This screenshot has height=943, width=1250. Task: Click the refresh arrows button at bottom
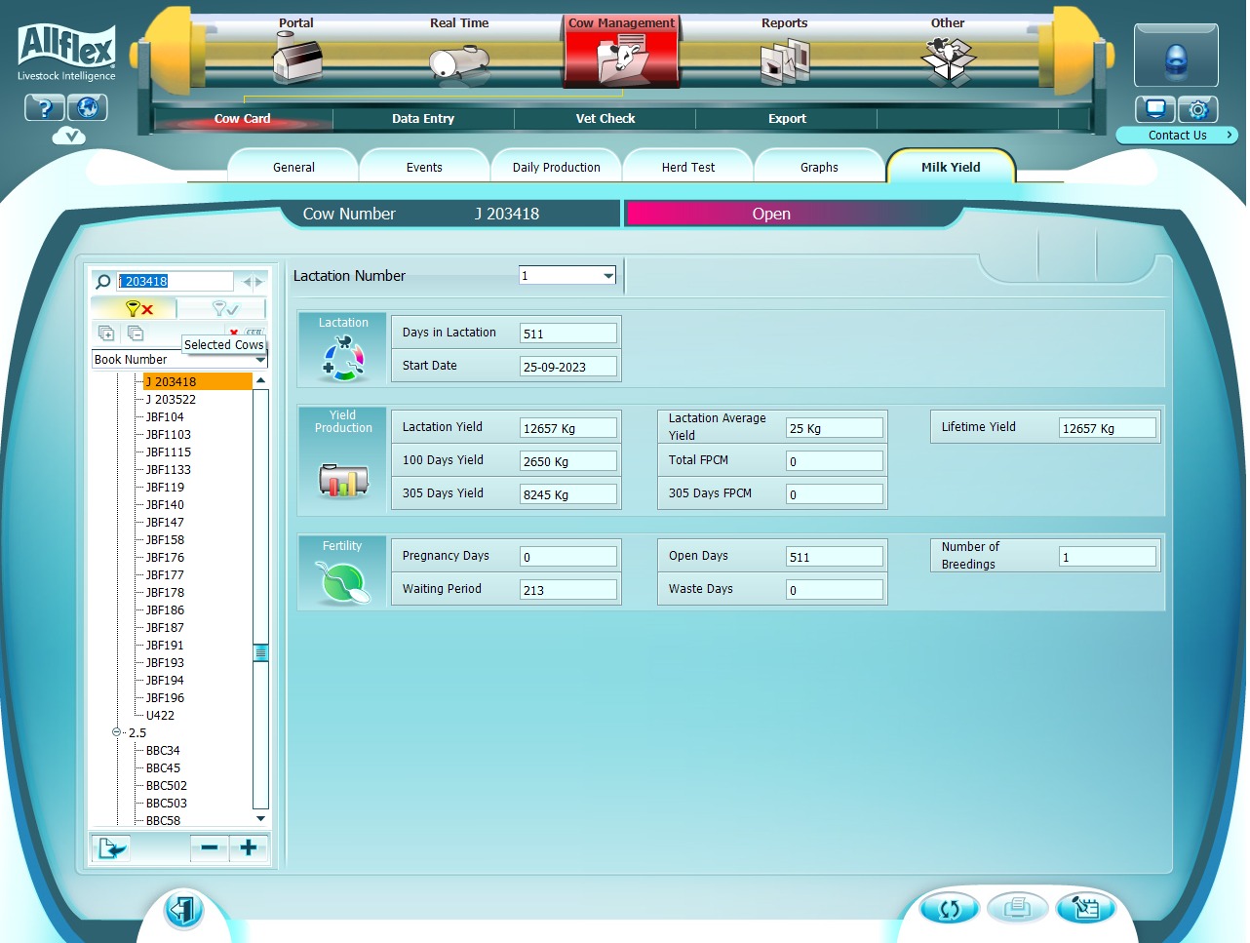click(x=949, y=909)
